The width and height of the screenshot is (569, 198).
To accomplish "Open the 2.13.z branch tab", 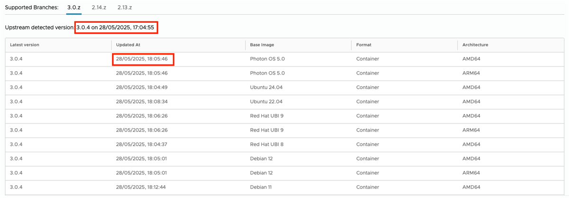I will click(x=125, y=8).
